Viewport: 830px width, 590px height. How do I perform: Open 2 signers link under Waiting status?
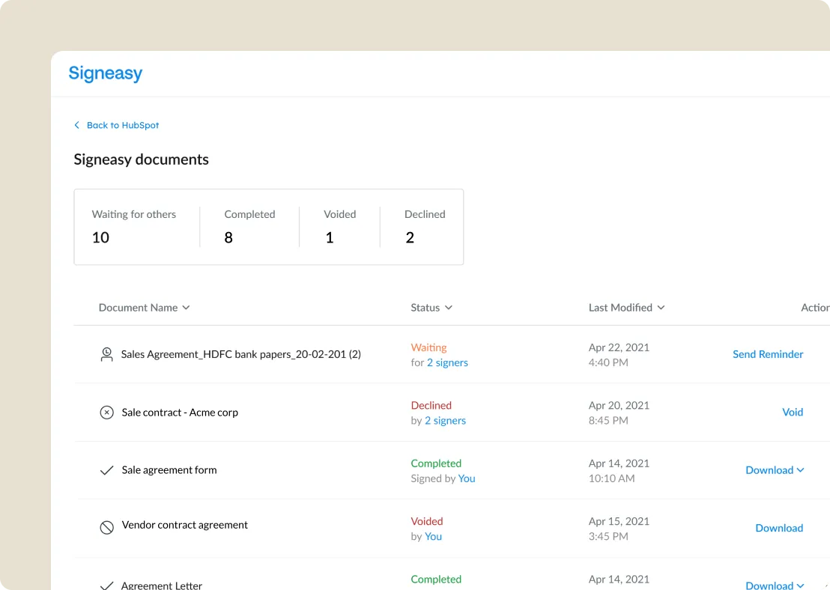pos(447,362)
